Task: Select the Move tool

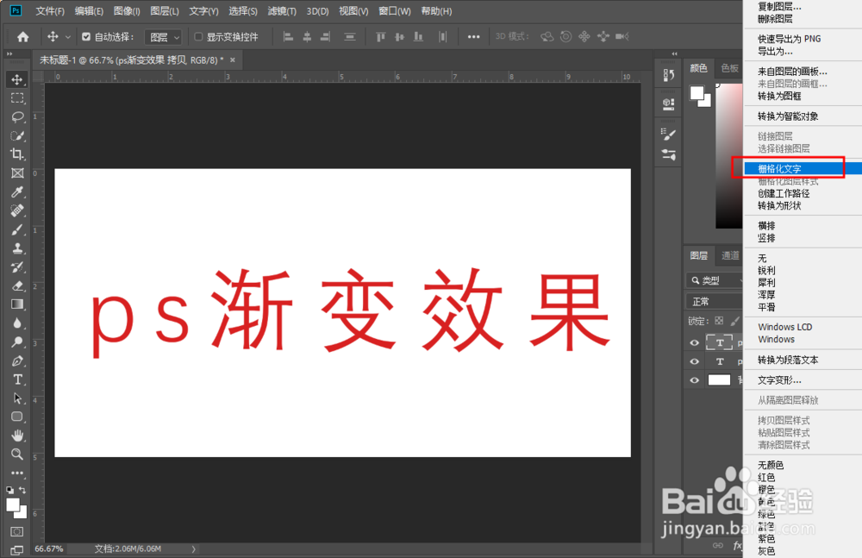Action: [17, 78]
